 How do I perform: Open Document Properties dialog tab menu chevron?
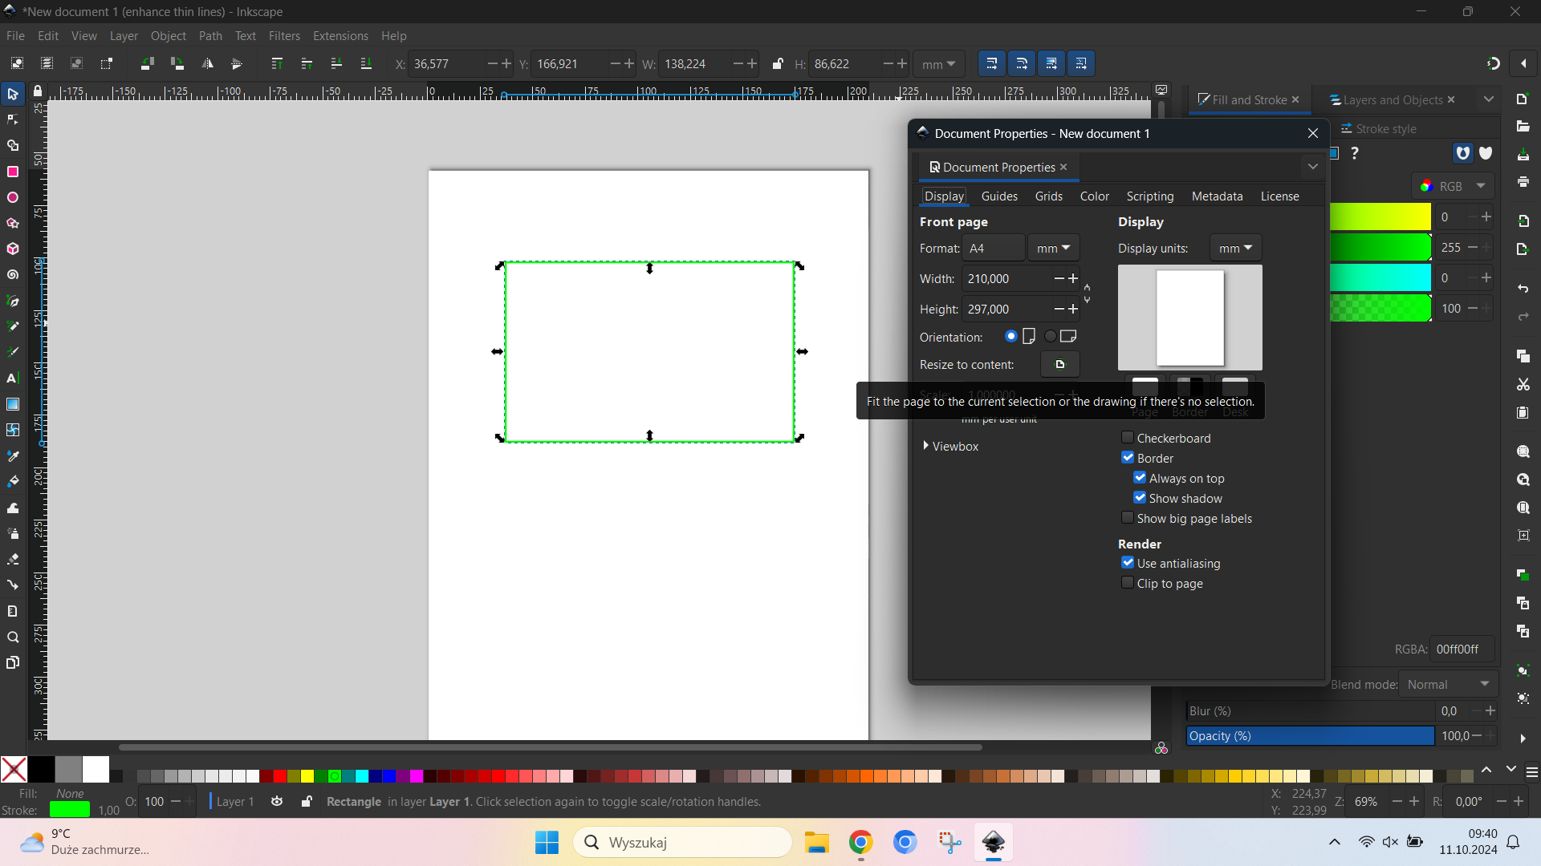point(1312,167)
